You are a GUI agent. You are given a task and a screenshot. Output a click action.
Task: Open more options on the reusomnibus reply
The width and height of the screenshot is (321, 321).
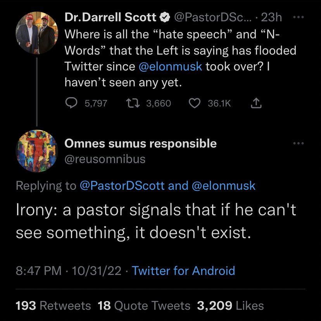click(299, 144)
